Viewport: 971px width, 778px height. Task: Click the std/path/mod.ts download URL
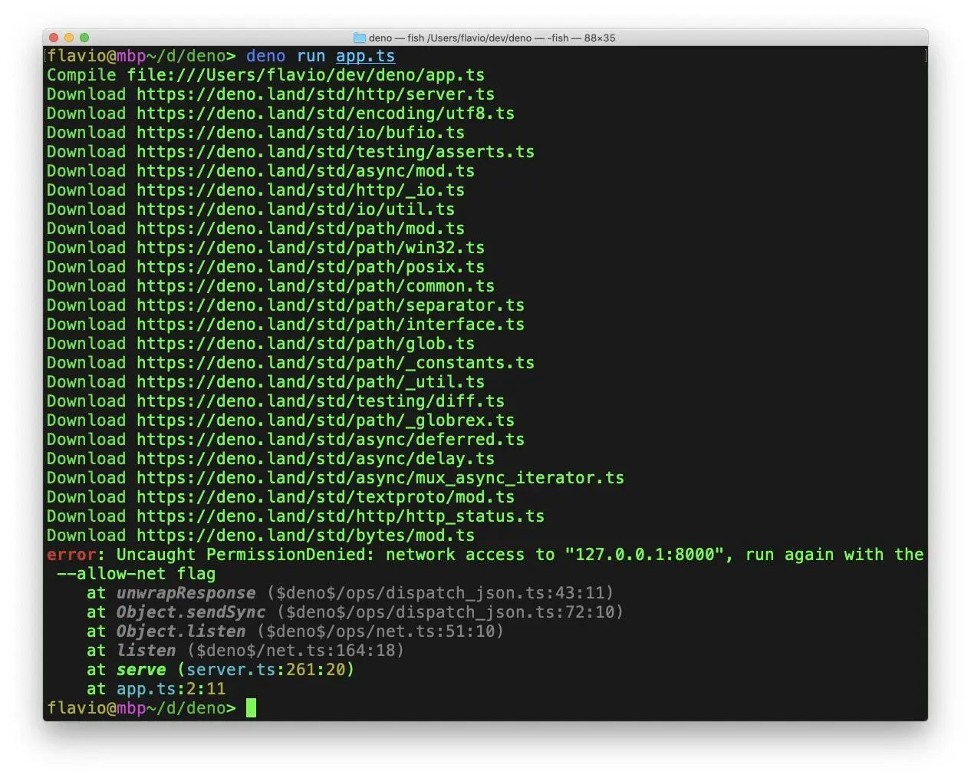click(x=301, y=229)
